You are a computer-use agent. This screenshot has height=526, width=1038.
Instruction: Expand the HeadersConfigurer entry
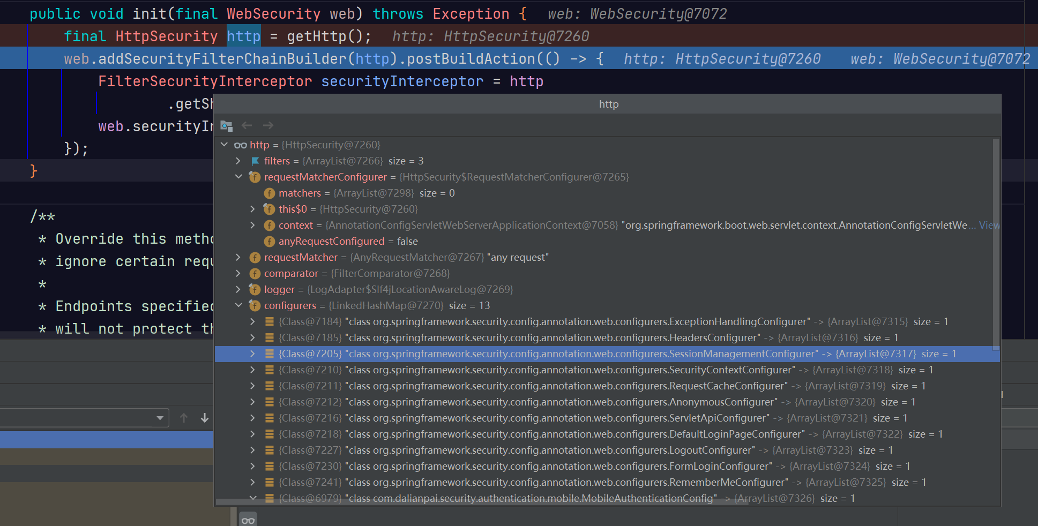pos(253,337)
